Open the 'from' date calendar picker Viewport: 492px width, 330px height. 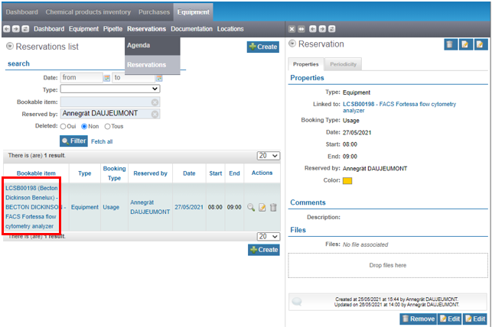pyautogui.click(x=107, y=78)
